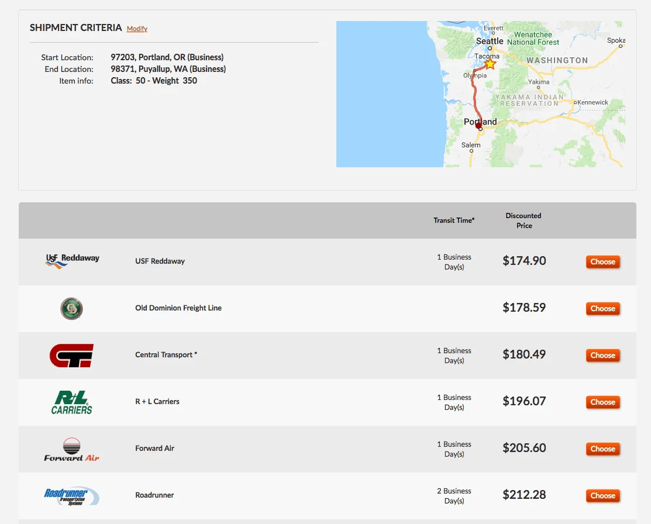Click the Roadrunner carrier logo
This screenshot has width=651, height=524.
pyautogui.click(x=71, y=496)
